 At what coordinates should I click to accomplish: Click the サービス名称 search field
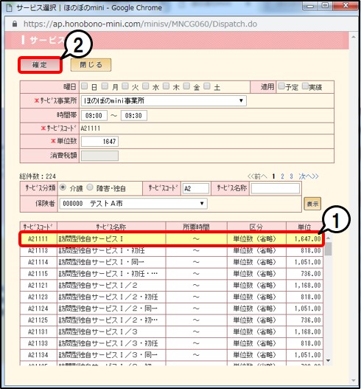point(276,188)
